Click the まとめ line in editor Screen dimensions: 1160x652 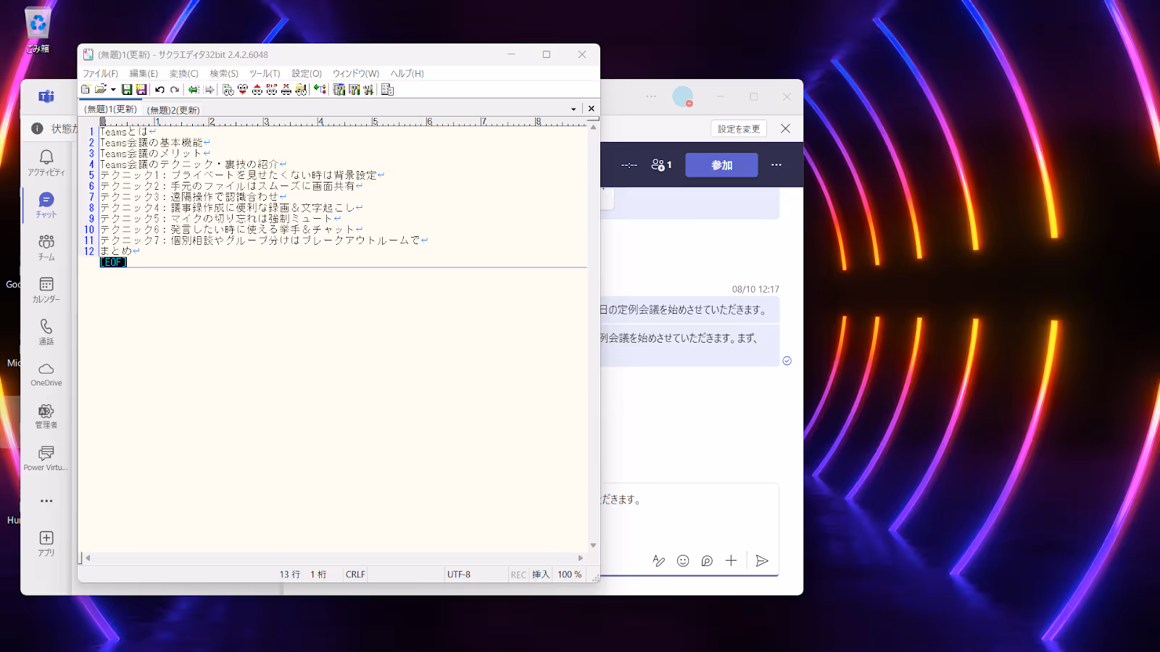point(116,251)
